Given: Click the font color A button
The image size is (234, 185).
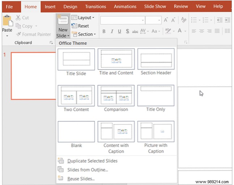Looking at the screenshot, I should point(180,31).
